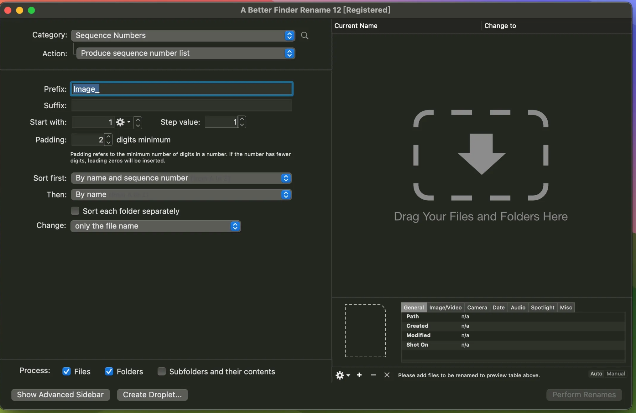Click the drop zone arrow graphic
Screen dimensions: 636x413
tap(481, 154)
